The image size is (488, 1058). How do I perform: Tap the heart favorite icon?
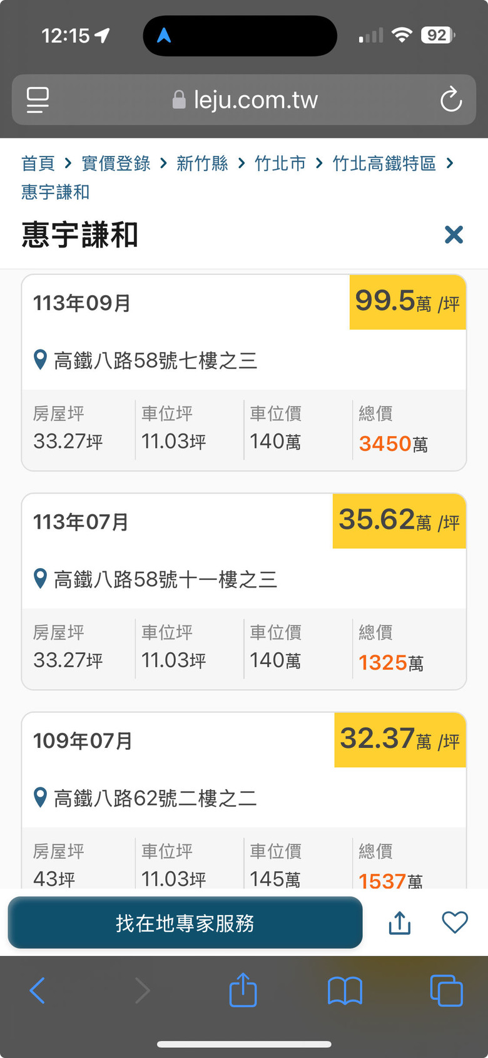click(x=455, y=922)
